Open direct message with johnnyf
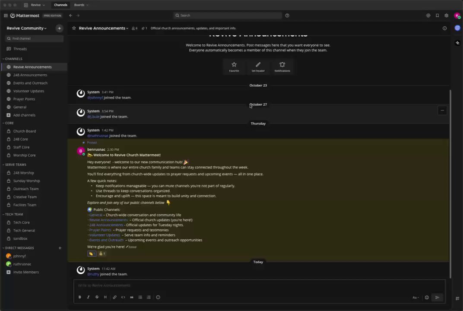Image resolution: width=463 pixels, height=311 pixels. (x=34, y=256)
